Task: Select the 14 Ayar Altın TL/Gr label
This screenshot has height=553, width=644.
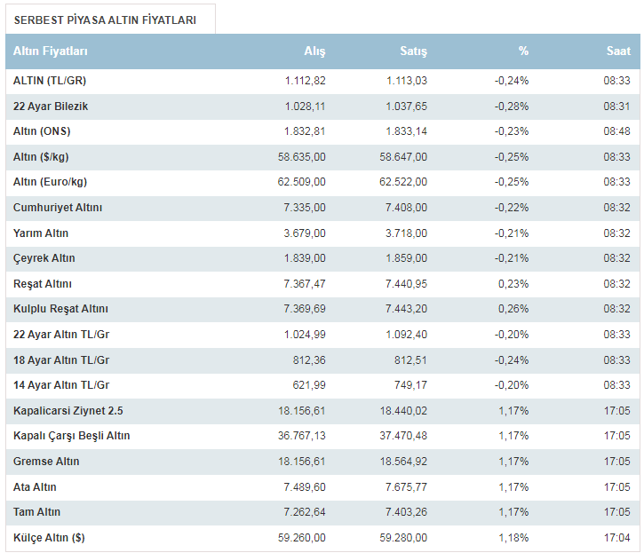Action: [x=61, y=385]
